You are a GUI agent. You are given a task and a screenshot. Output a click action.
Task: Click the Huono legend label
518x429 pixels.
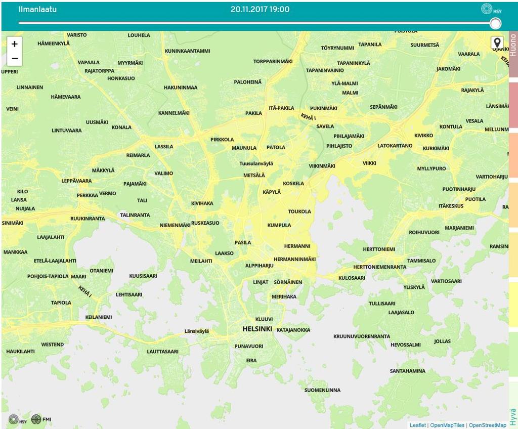tap(513, 46)
